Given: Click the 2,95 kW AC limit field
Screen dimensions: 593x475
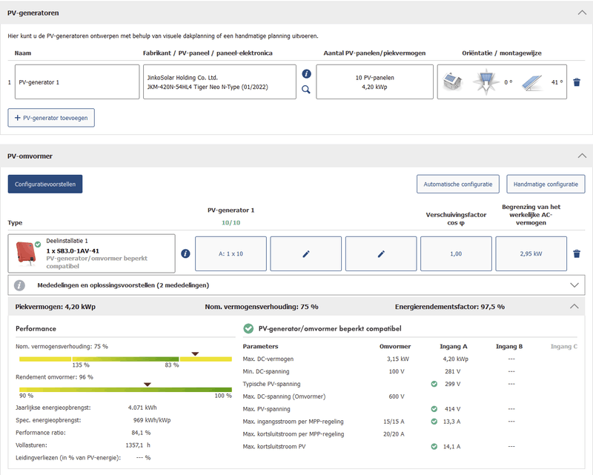Looking at the screenshot, I should coord(531,253).
